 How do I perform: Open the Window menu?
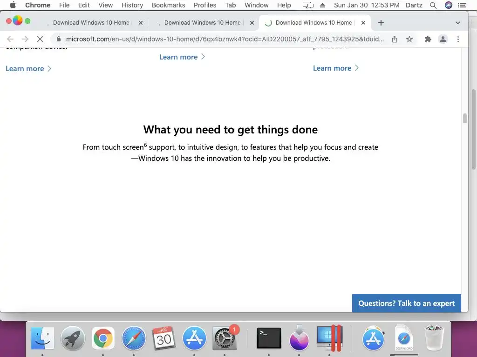(257, 5)
